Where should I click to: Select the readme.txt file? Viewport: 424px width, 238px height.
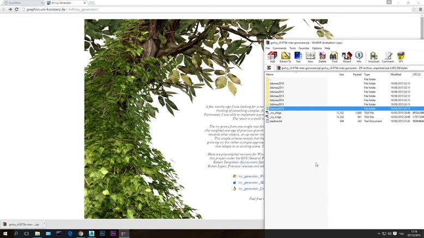click(x=276, y=121)
